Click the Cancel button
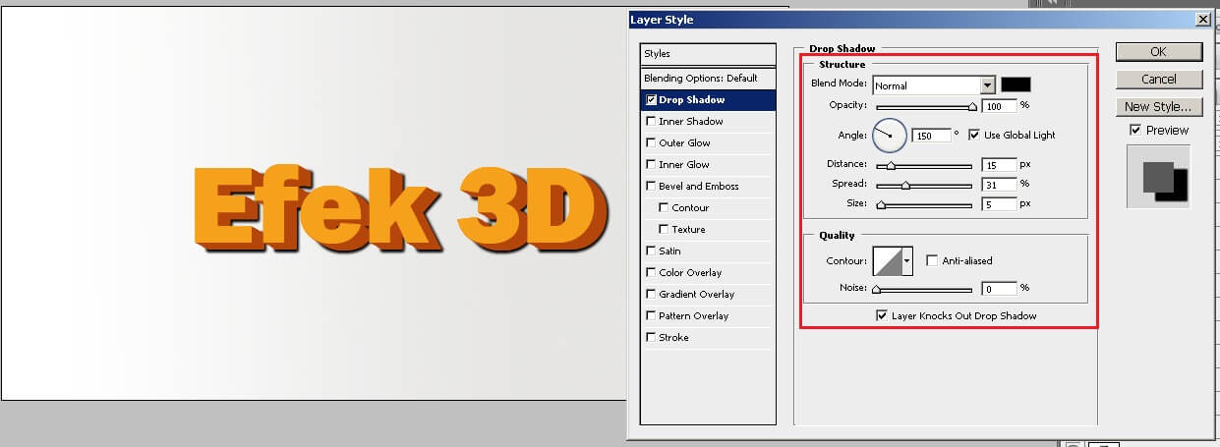This screenshot has width=1220, height=447. click(1158, 80)
